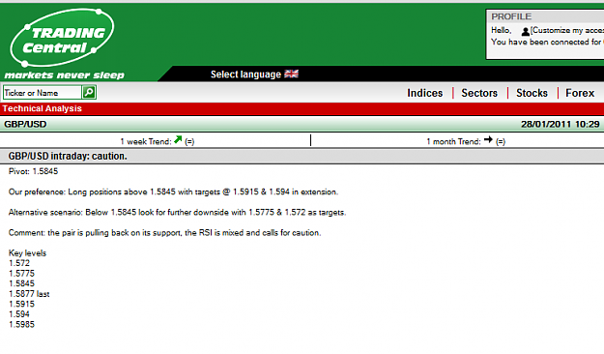Click the Select language option

point(245,74)
